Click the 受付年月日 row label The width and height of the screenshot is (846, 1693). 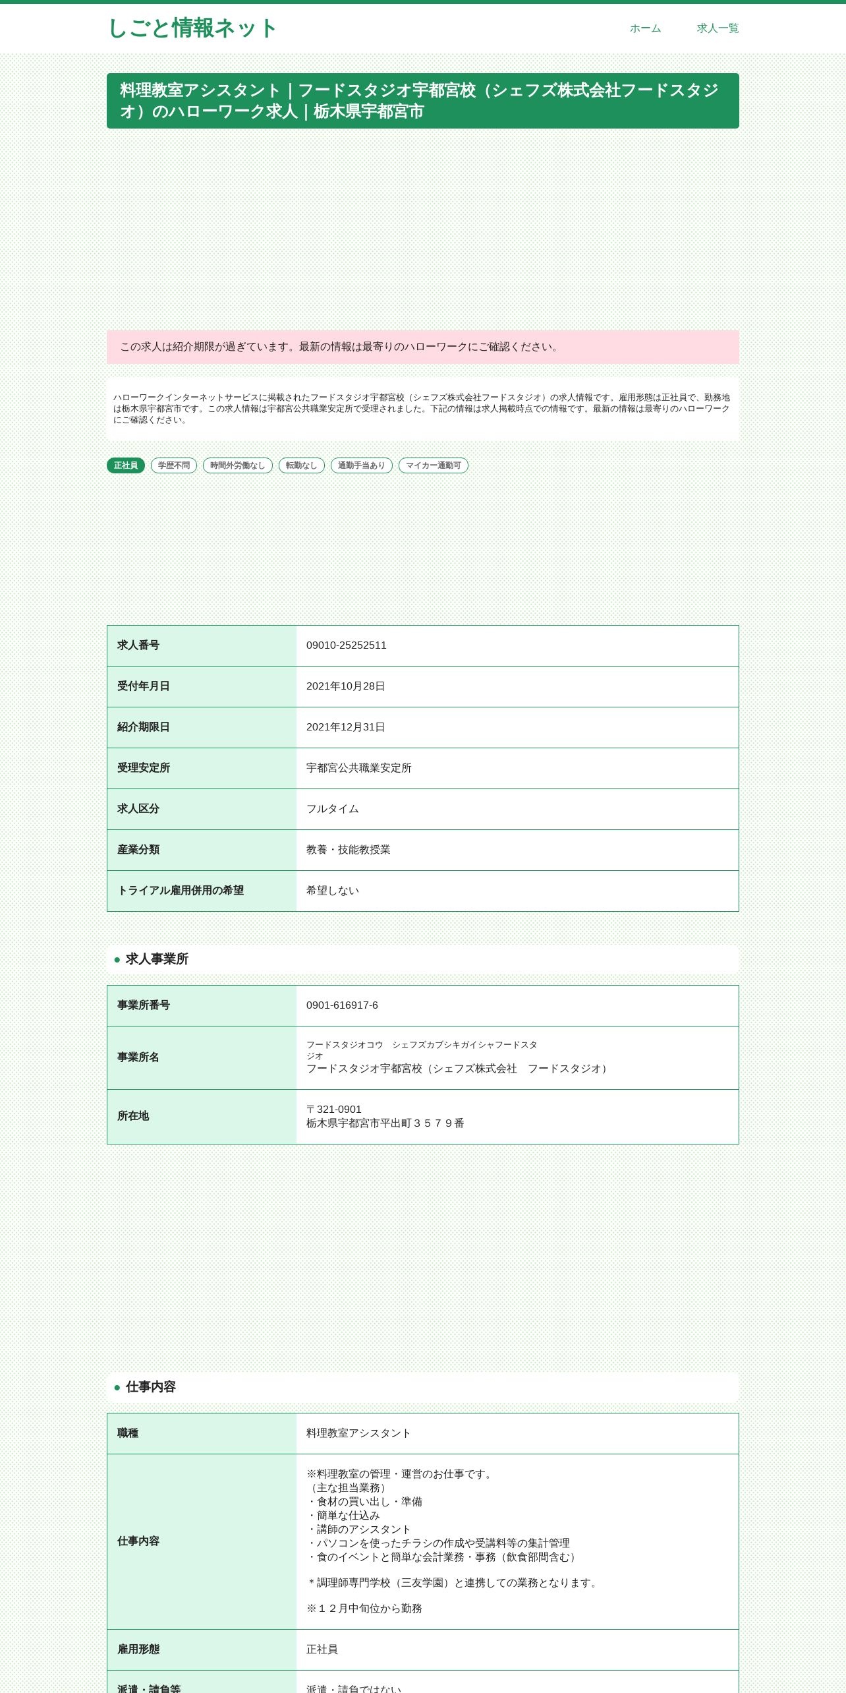[144, 686]
